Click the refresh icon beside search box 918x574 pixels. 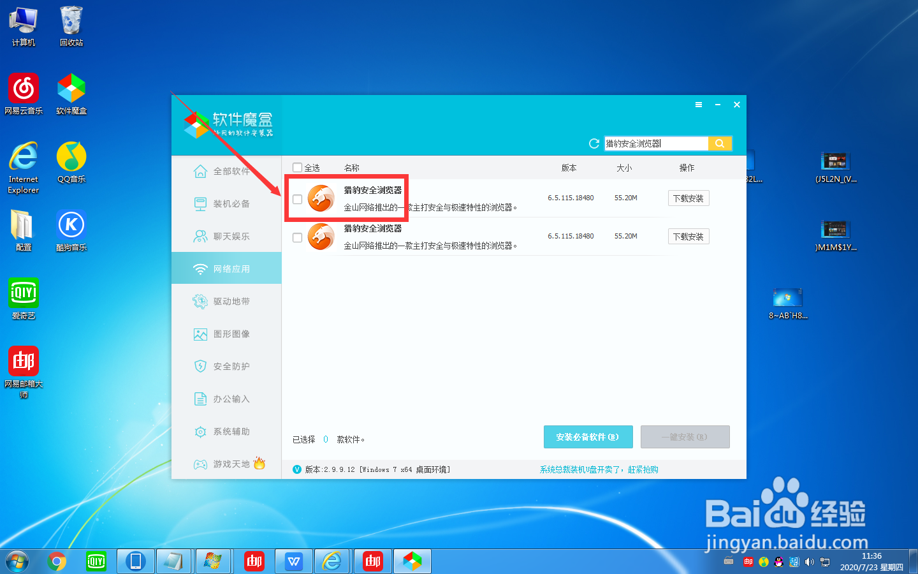pyautogui.click(x=594, y=143)
